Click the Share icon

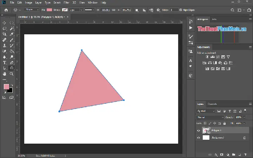click(249, 10)
